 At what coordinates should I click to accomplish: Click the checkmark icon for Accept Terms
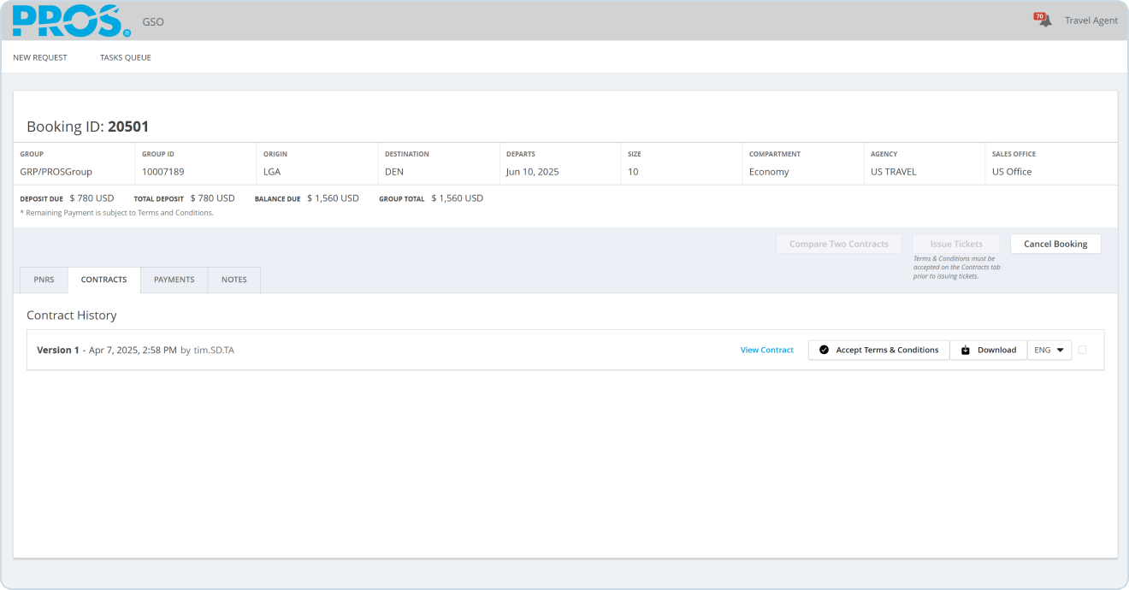pyautogui.click(x=824, y=350)
